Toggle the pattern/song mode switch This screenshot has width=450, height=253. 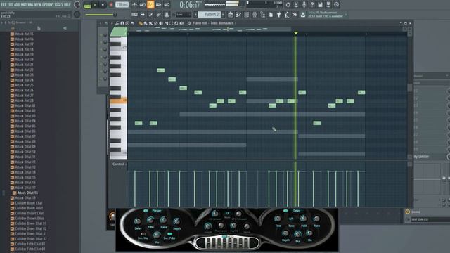pos(87,5)
